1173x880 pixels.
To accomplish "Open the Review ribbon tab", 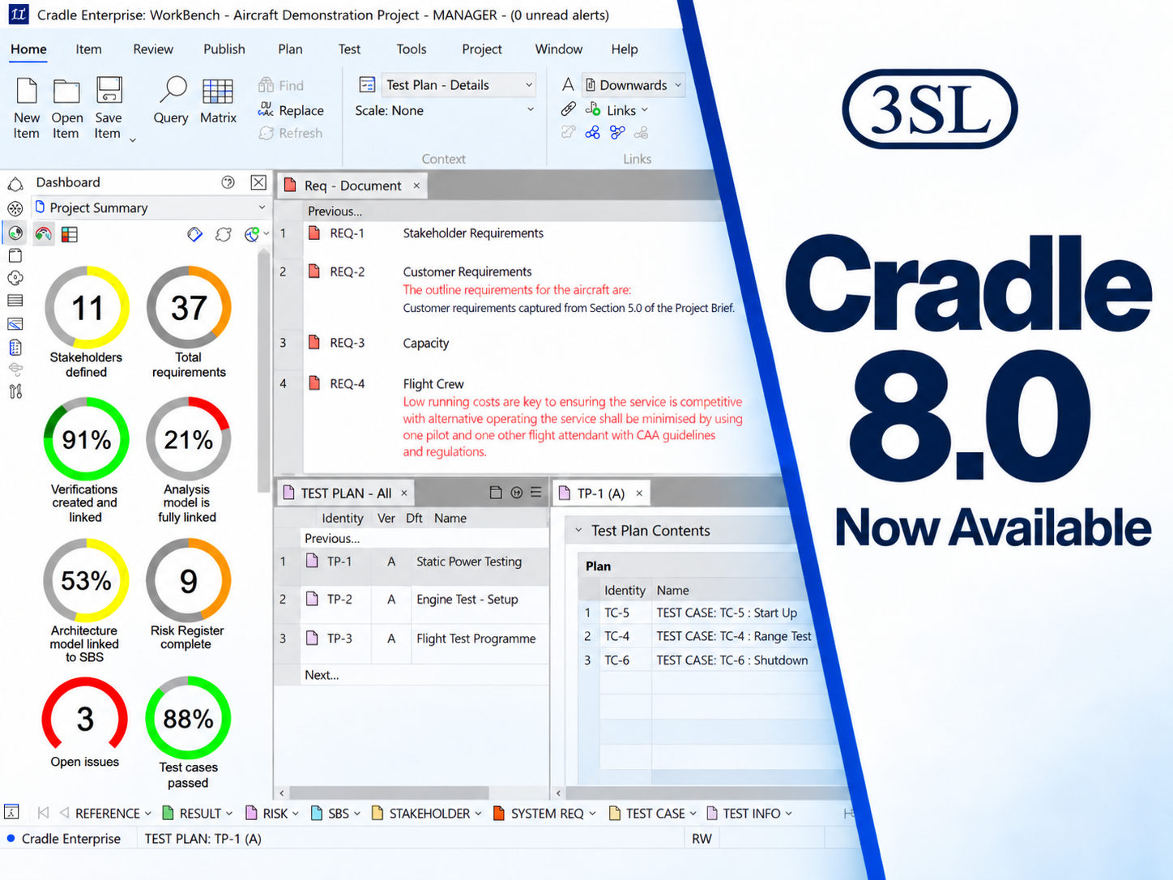I will [153, 49].
